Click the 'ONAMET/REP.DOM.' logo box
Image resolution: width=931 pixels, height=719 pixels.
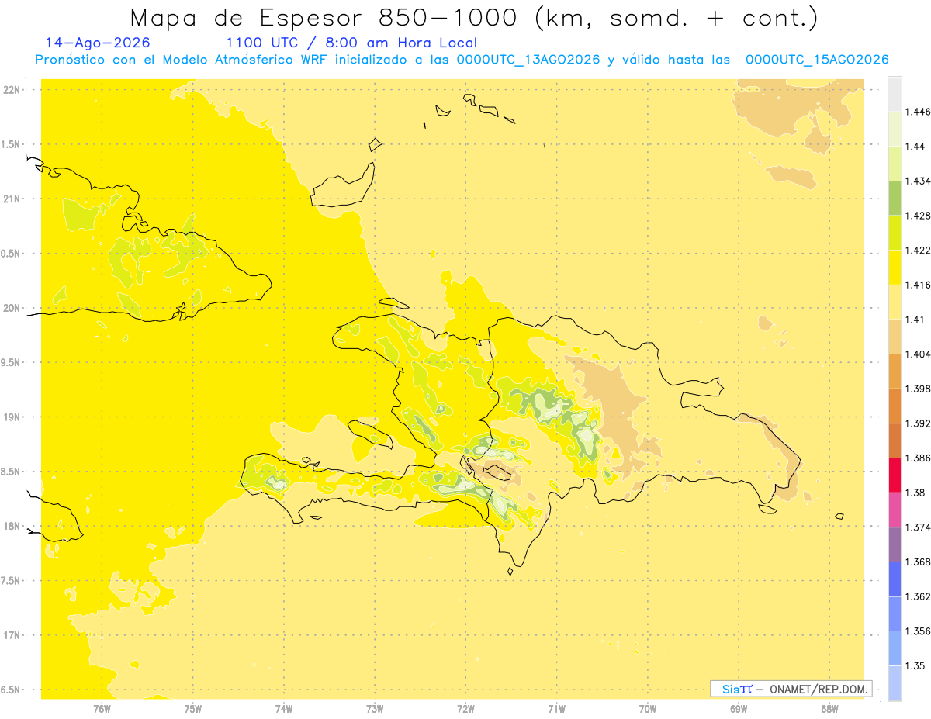[791, 689]
